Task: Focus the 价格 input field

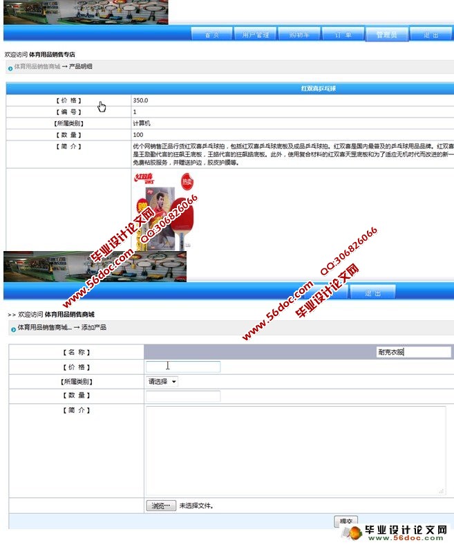Action: (x=183, y=367)
